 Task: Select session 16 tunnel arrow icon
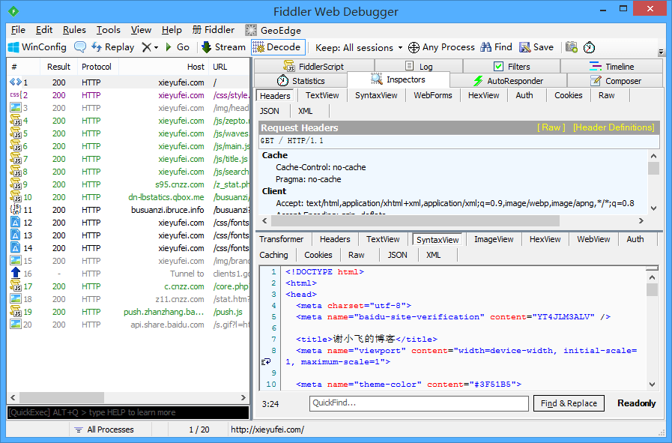tap(16, 273)
